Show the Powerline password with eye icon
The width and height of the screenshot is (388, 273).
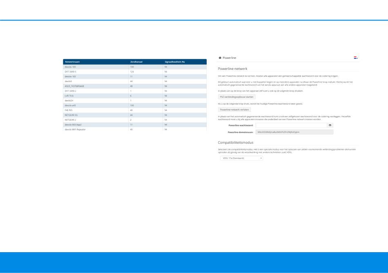click(330, 125)
